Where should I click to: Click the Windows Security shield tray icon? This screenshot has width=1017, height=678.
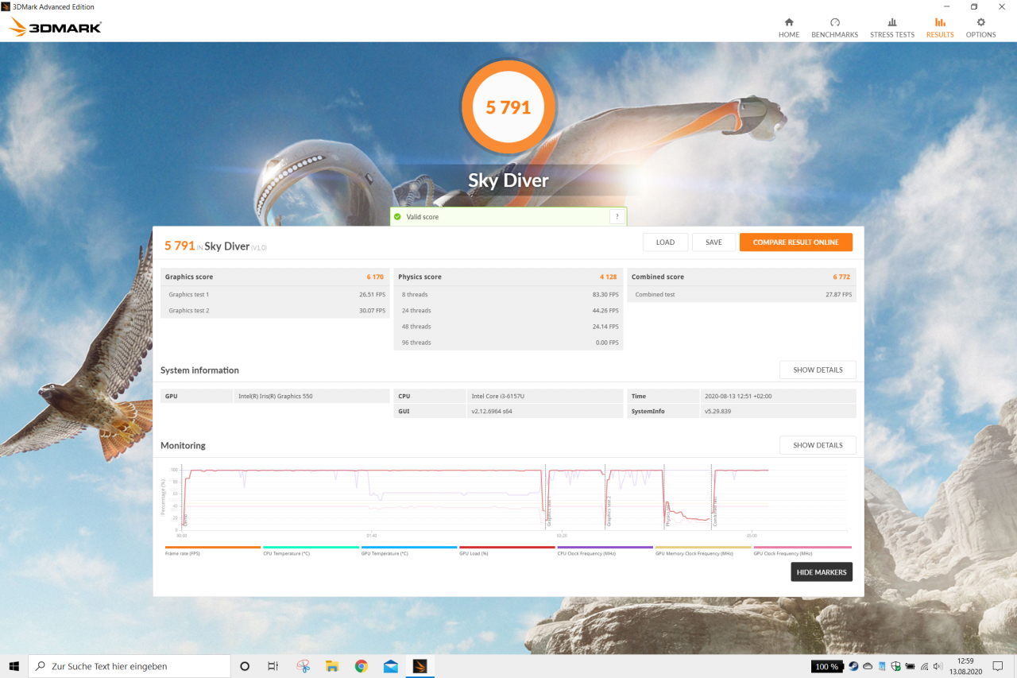pyautogui.click(x=896, y=666)
